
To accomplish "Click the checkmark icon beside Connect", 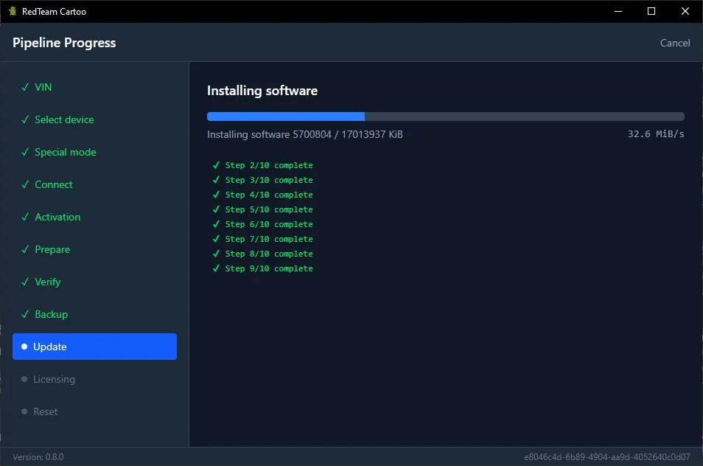I will click(25, 184).
